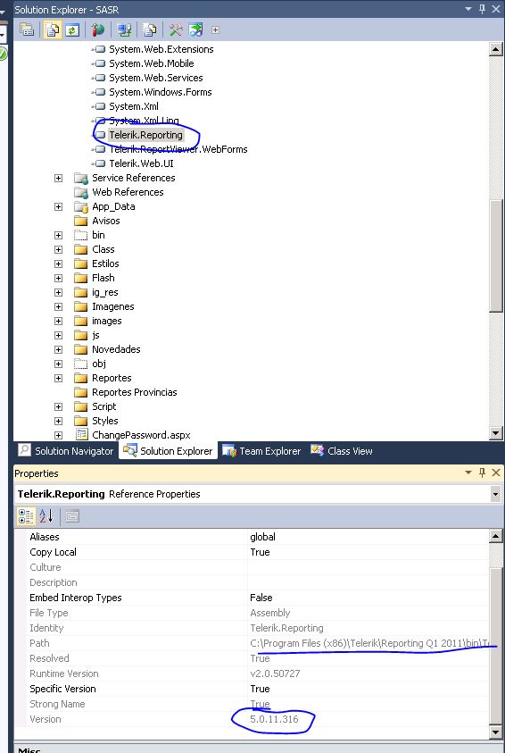Click the Path property value
Viewport: 505px width, 753px height.
pos(368,643)
